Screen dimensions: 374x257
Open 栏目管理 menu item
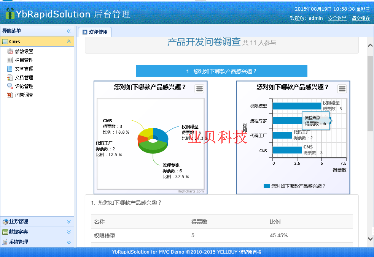(x=24, y=60)
